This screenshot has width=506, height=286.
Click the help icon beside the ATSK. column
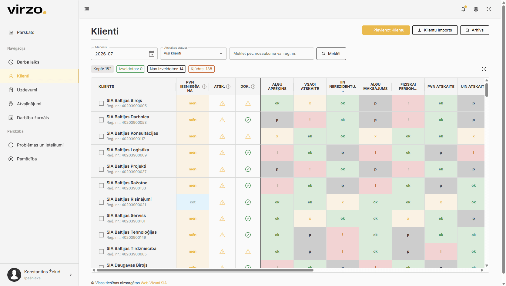(x=229, y=87)
